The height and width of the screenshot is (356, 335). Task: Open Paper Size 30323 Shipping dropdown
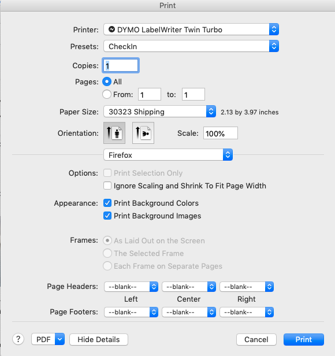159,112
